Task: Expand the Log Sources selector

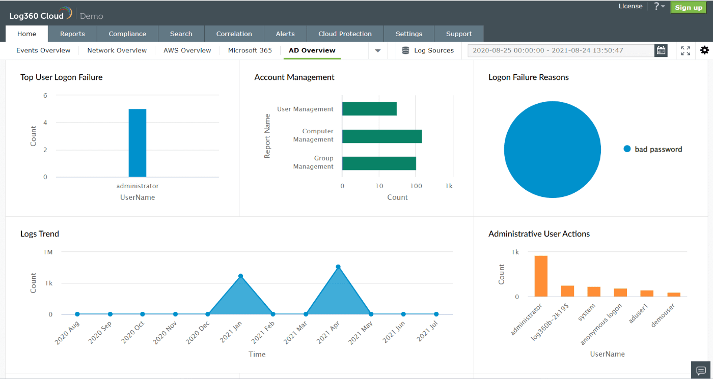Action: pyautogui.click(x=434, y=50)
